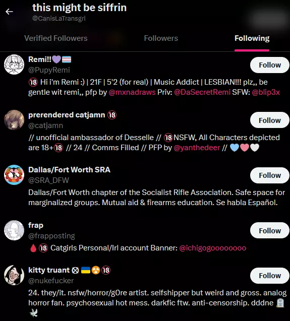Follow Dallas/Fort Worth SRA
The width and height of the screenshot is (290, 321).
click(270, 175)
